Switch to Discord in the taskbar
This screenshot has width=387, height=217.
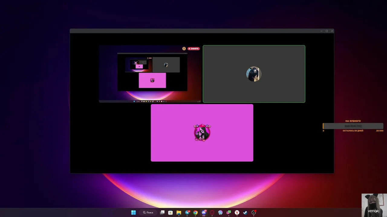coord(204,212)
